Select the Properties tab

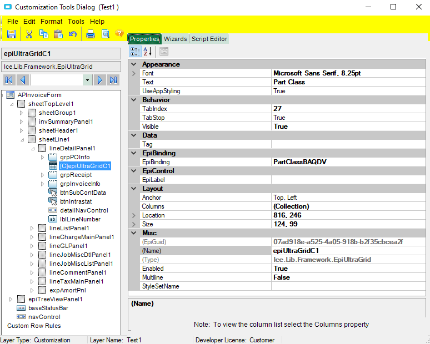pyautogui.click(x=144, y=39)
